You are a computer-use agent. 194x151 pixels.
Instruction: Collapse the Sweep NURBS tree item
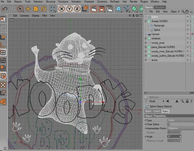coord(146,21)
